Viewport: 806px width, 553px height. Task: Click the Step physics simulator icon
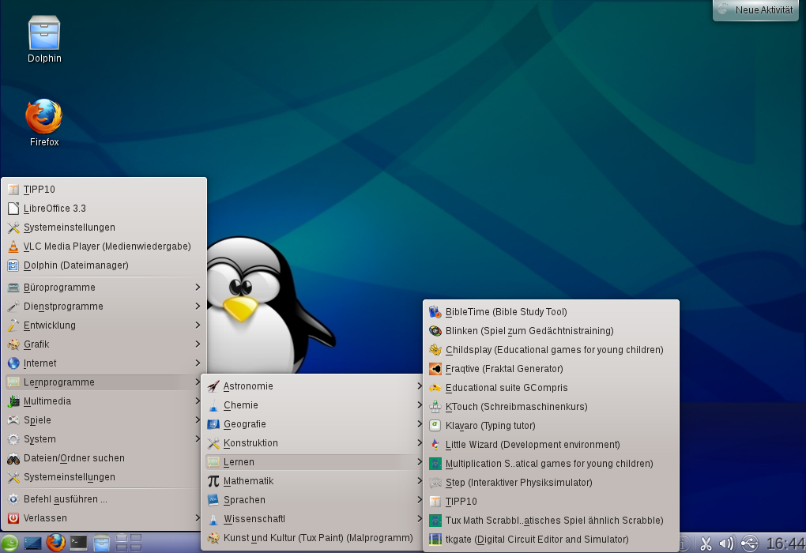coord(435,483)
